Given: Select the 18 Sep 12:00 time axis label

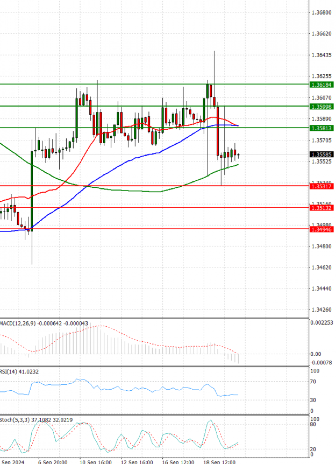Looking at the screenshot, I should click(x=220, y=461).
